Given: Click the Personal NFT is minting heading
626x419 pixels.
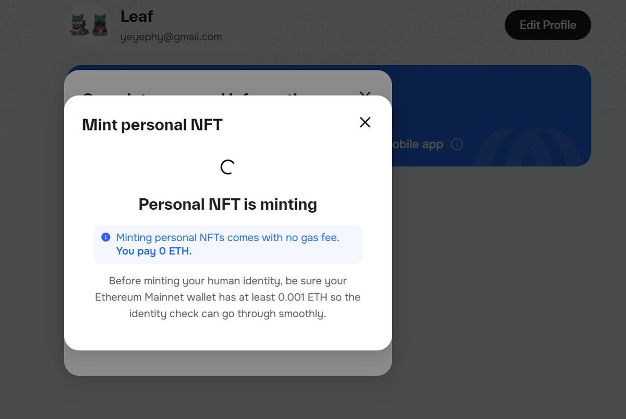Looking at the screenshot, I should coord(227,205).
